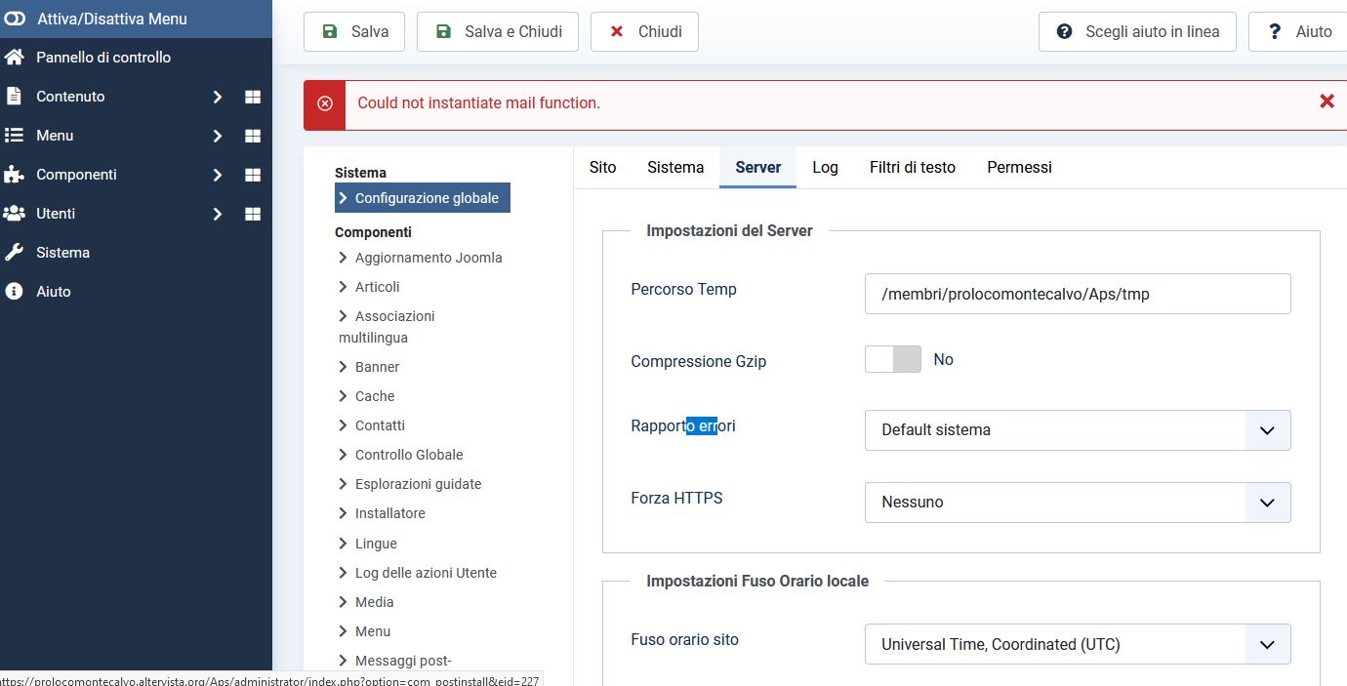Click the list icon next to Menu
The image size is (1347, 686).
(14, 136)
